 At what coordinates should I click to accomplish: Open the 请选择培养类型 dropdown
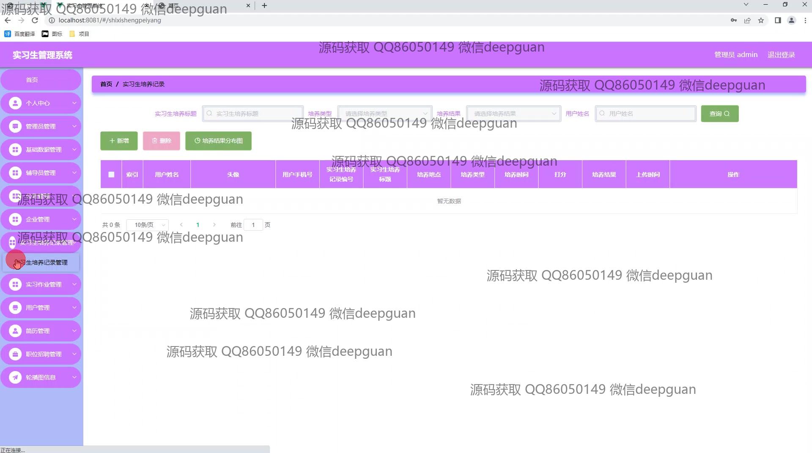385,114
